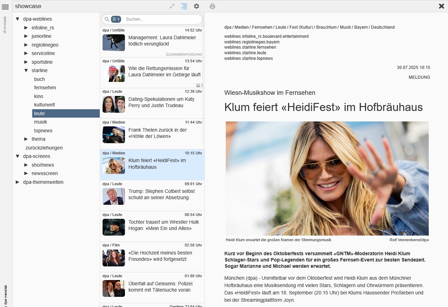The height and width of the screenshot is (307, 448).
Task: Close the showcase panel with X
Action: pos(441,6)
